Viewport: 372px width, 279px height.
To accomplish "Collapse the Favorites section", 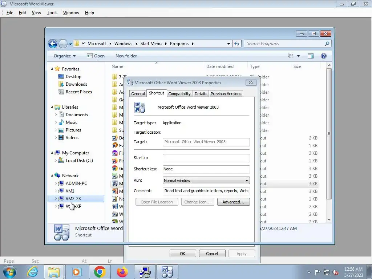I will (52, 69).
